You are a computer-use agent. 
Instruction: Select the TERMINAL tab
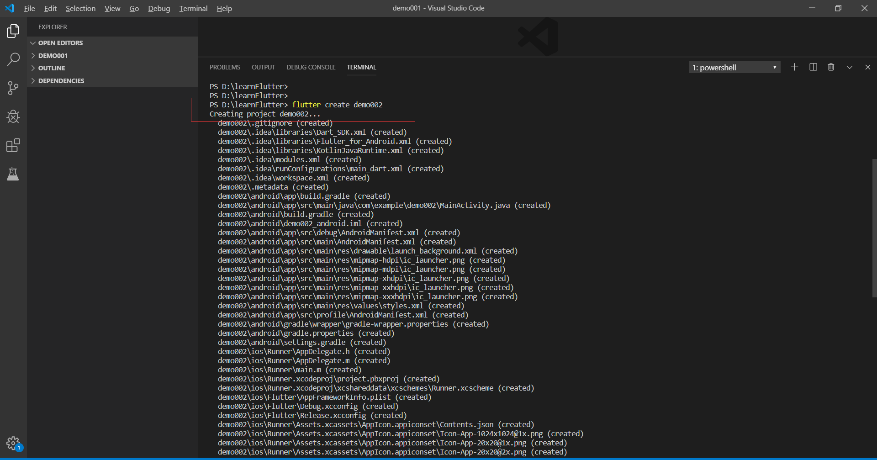point(361,67)
